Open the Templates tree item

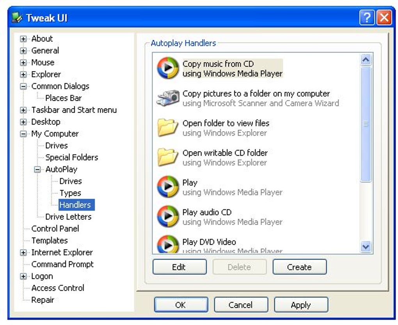[x=50, y=240]
